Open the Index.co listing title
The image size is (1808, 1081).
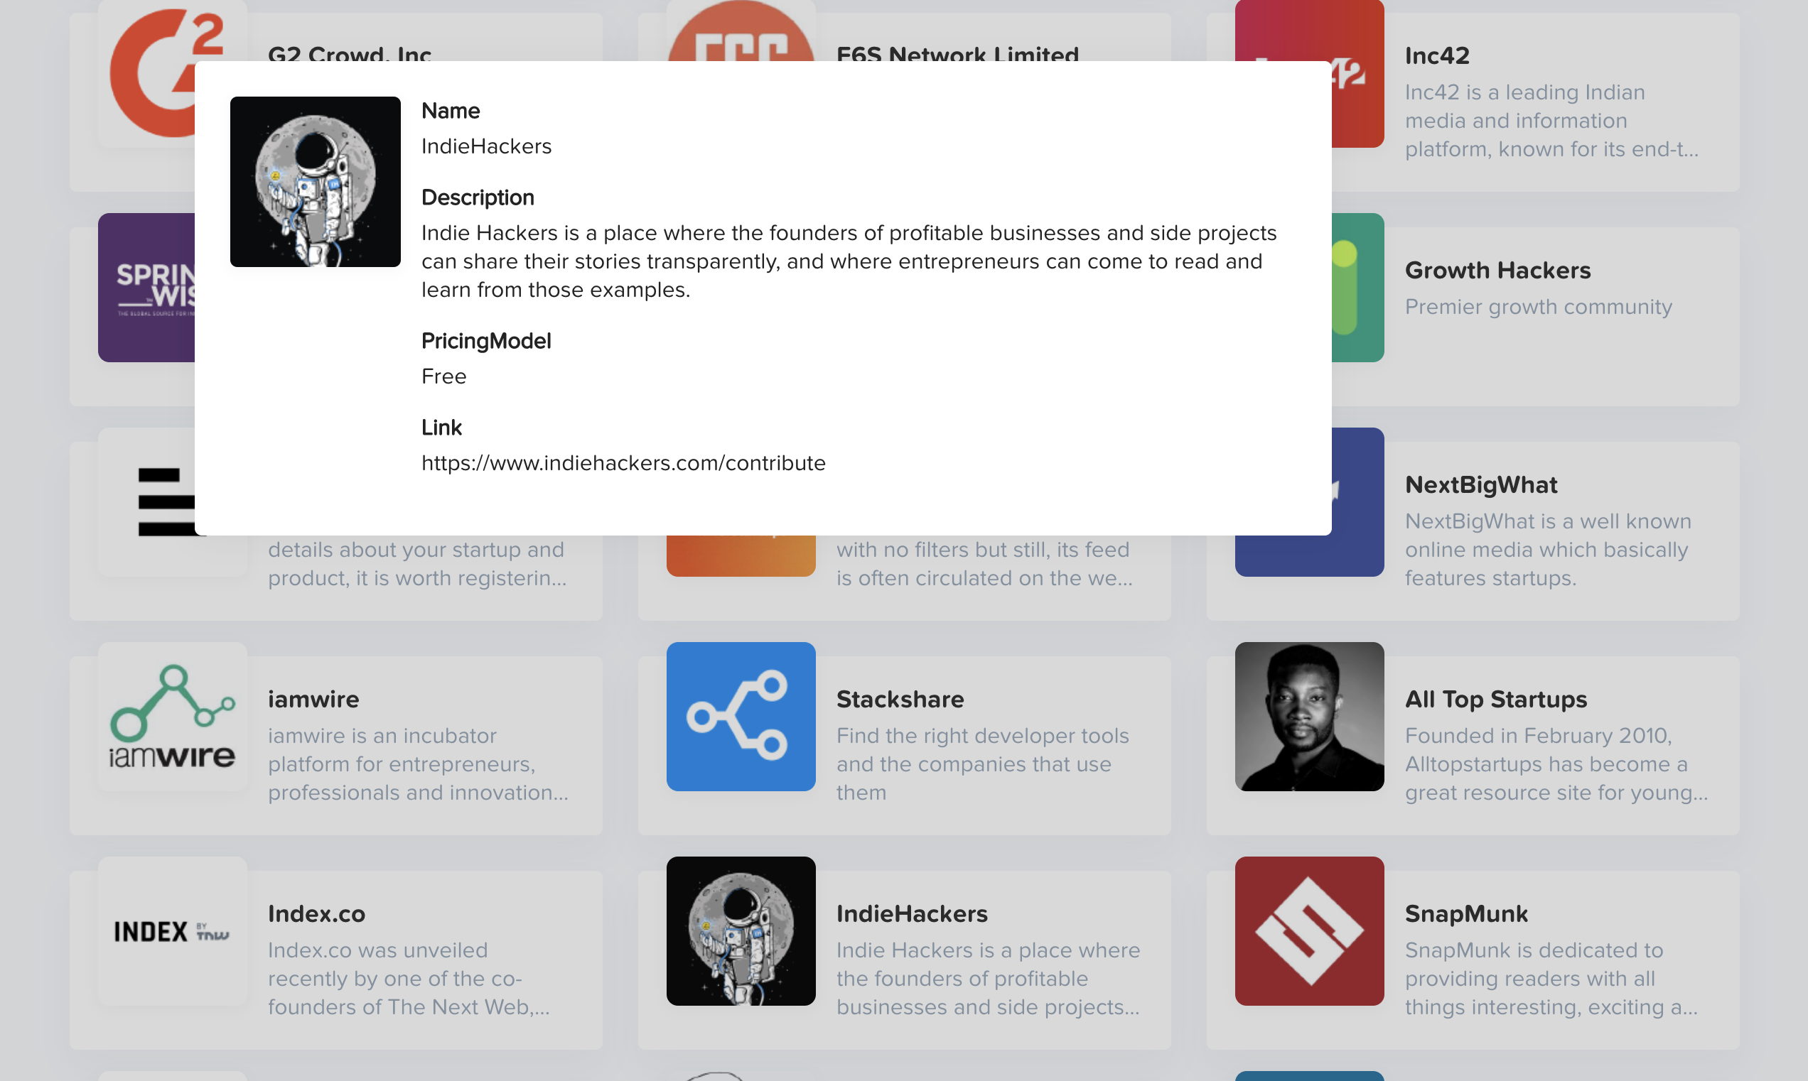pos(316,913)
